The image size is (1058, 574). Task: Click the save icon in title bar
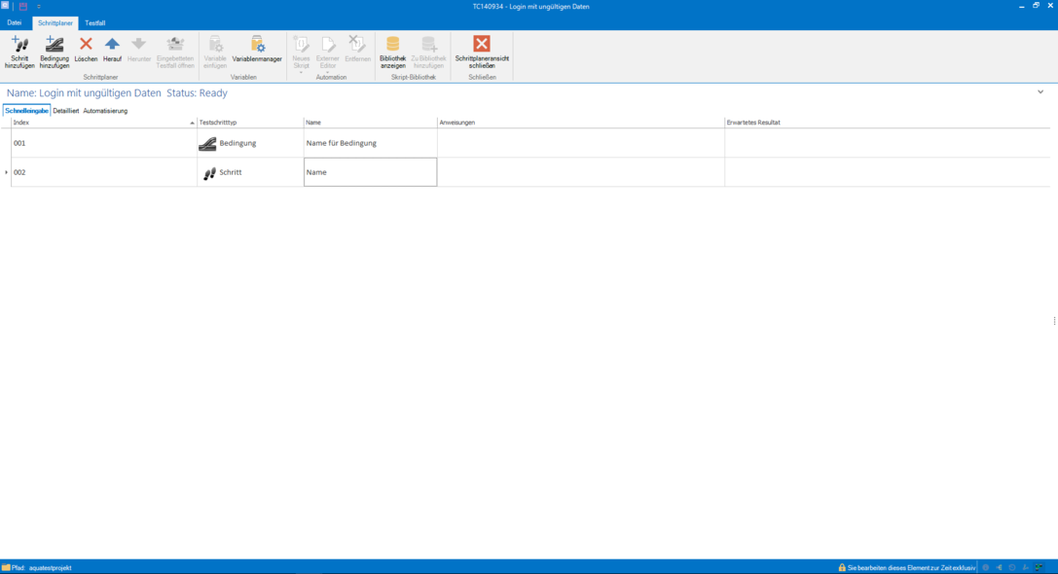(x=23, y=6)
